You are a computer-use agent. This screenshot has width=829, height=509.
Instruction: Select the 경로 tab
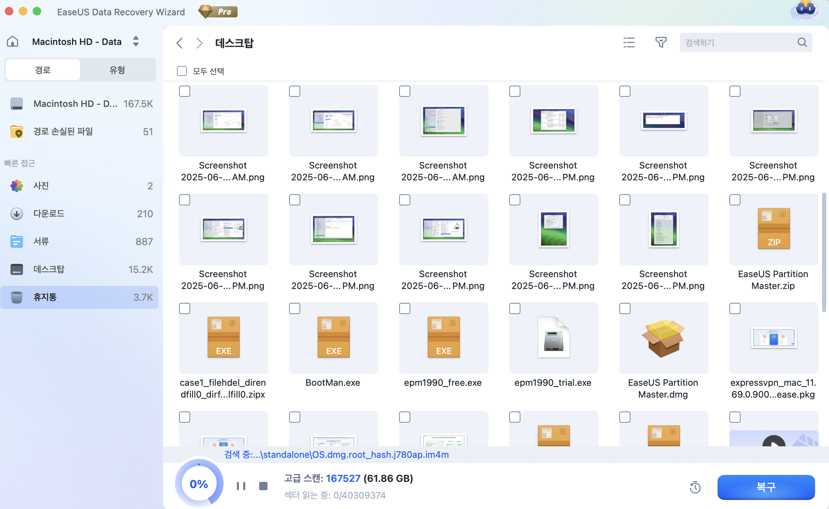tap(43, 70)
